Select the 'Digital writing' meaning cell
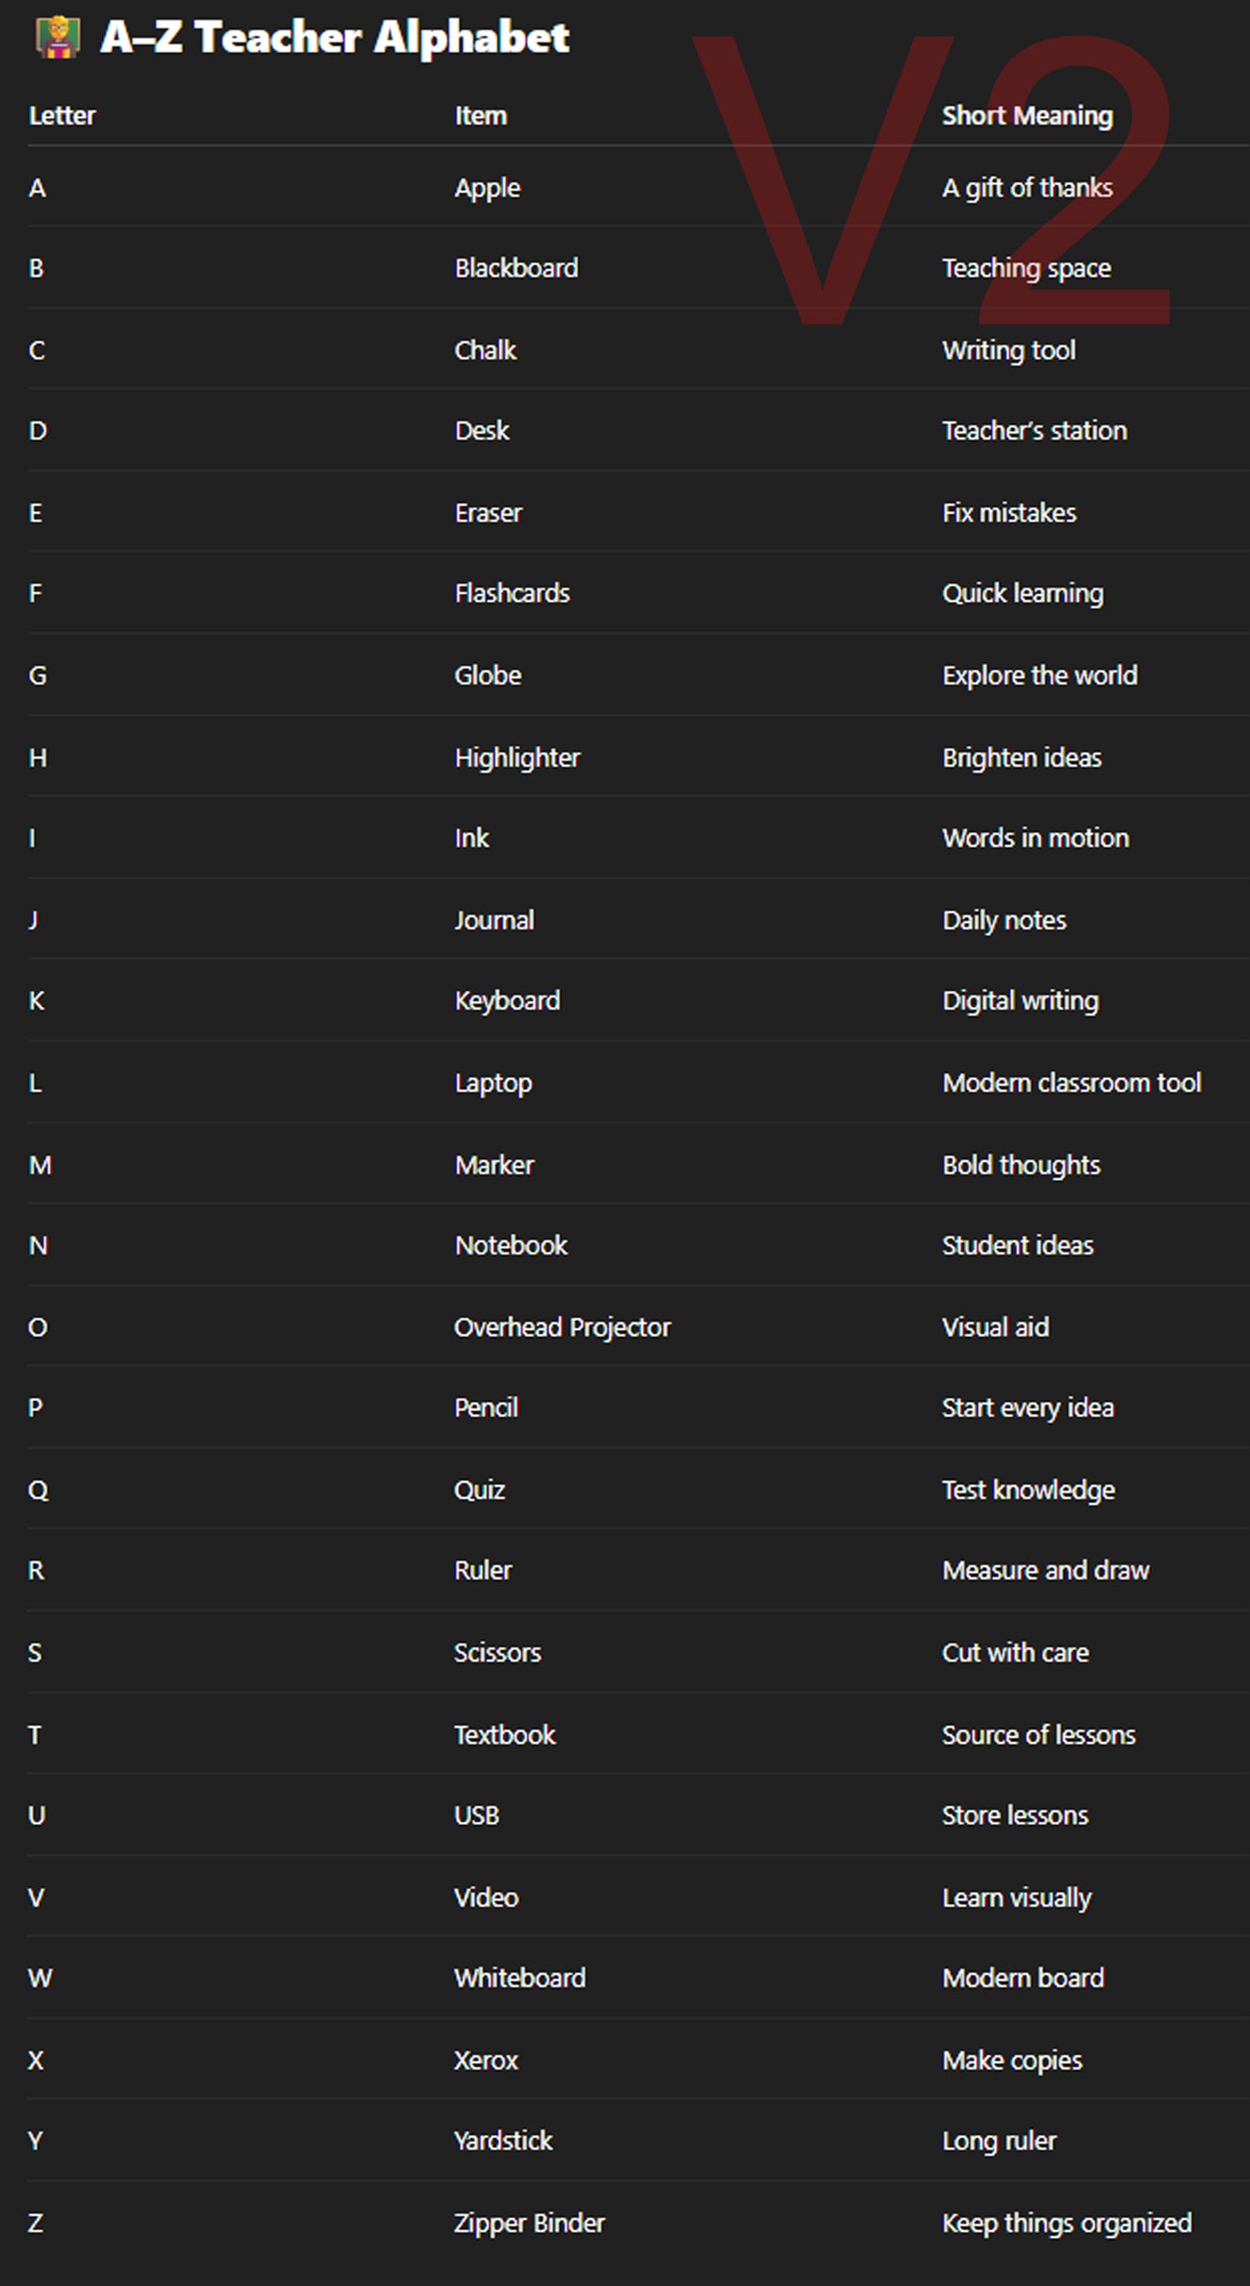 point(1021,1000)
